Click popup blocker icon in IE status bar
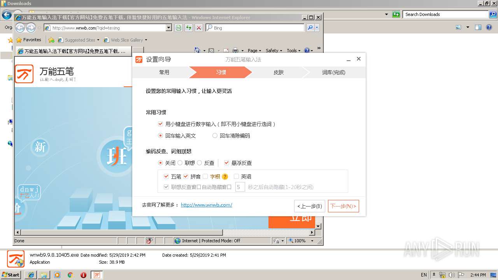 (150, 241)
